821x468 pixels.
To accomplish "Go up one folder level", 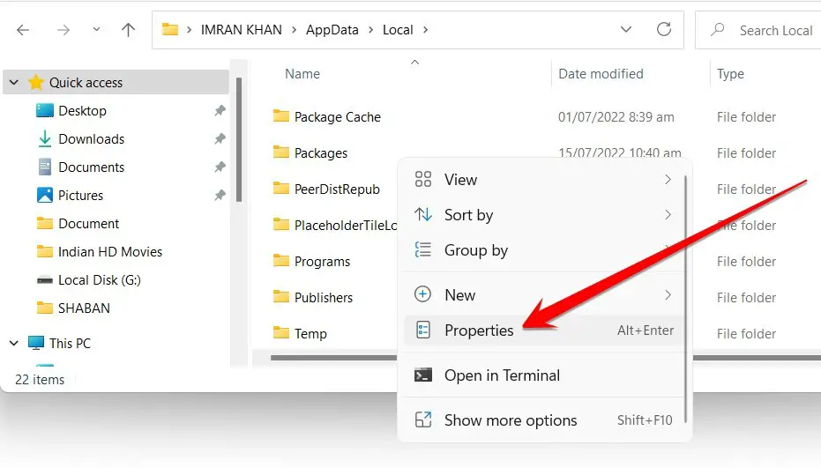I will point(128,30).
